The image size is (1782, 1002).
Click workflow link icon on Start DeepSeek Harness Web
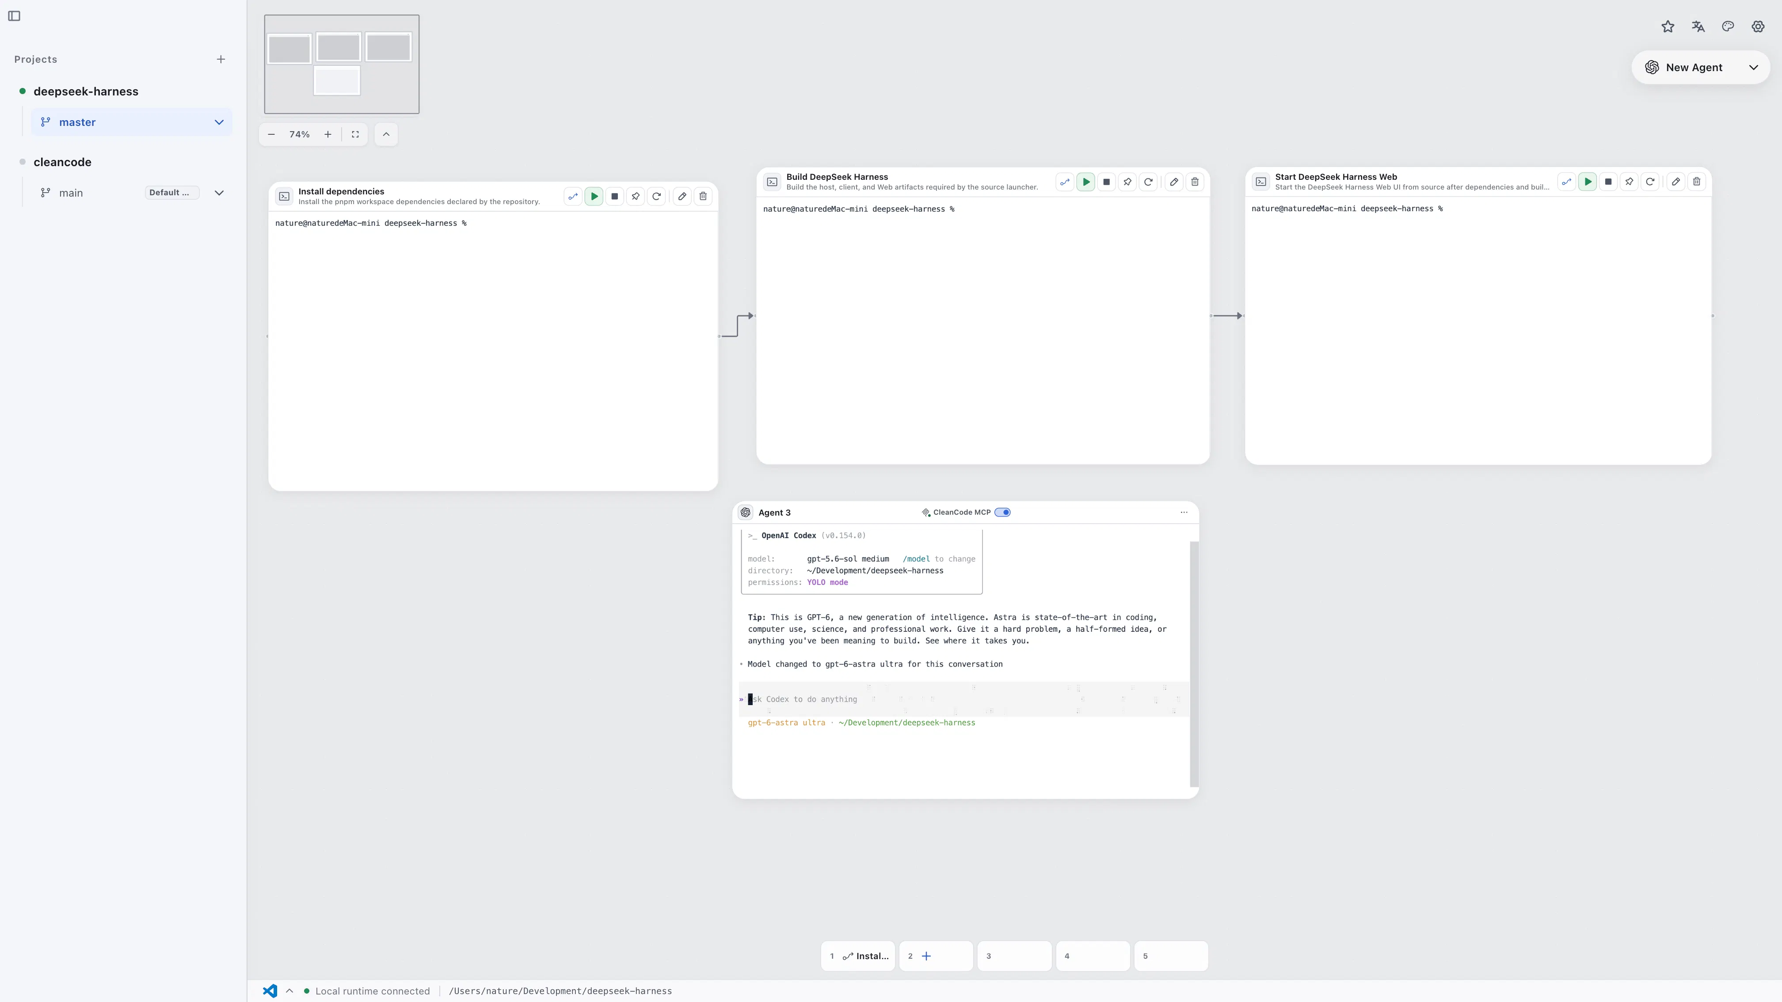click(1567, 181)
